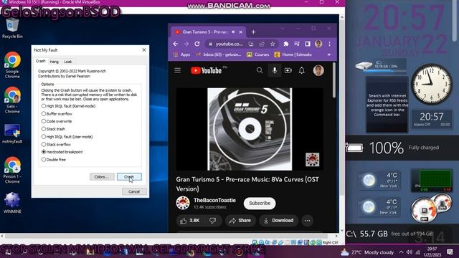This screenshot has width=459, height=258.
Task: Select High IRQL fault (User-mode) option
Action: (x=44, y=137)
